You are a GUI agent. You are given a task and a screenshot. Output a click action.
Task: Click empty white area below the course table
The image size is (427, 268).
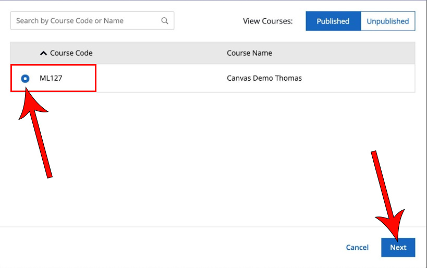tap(209, 156)
